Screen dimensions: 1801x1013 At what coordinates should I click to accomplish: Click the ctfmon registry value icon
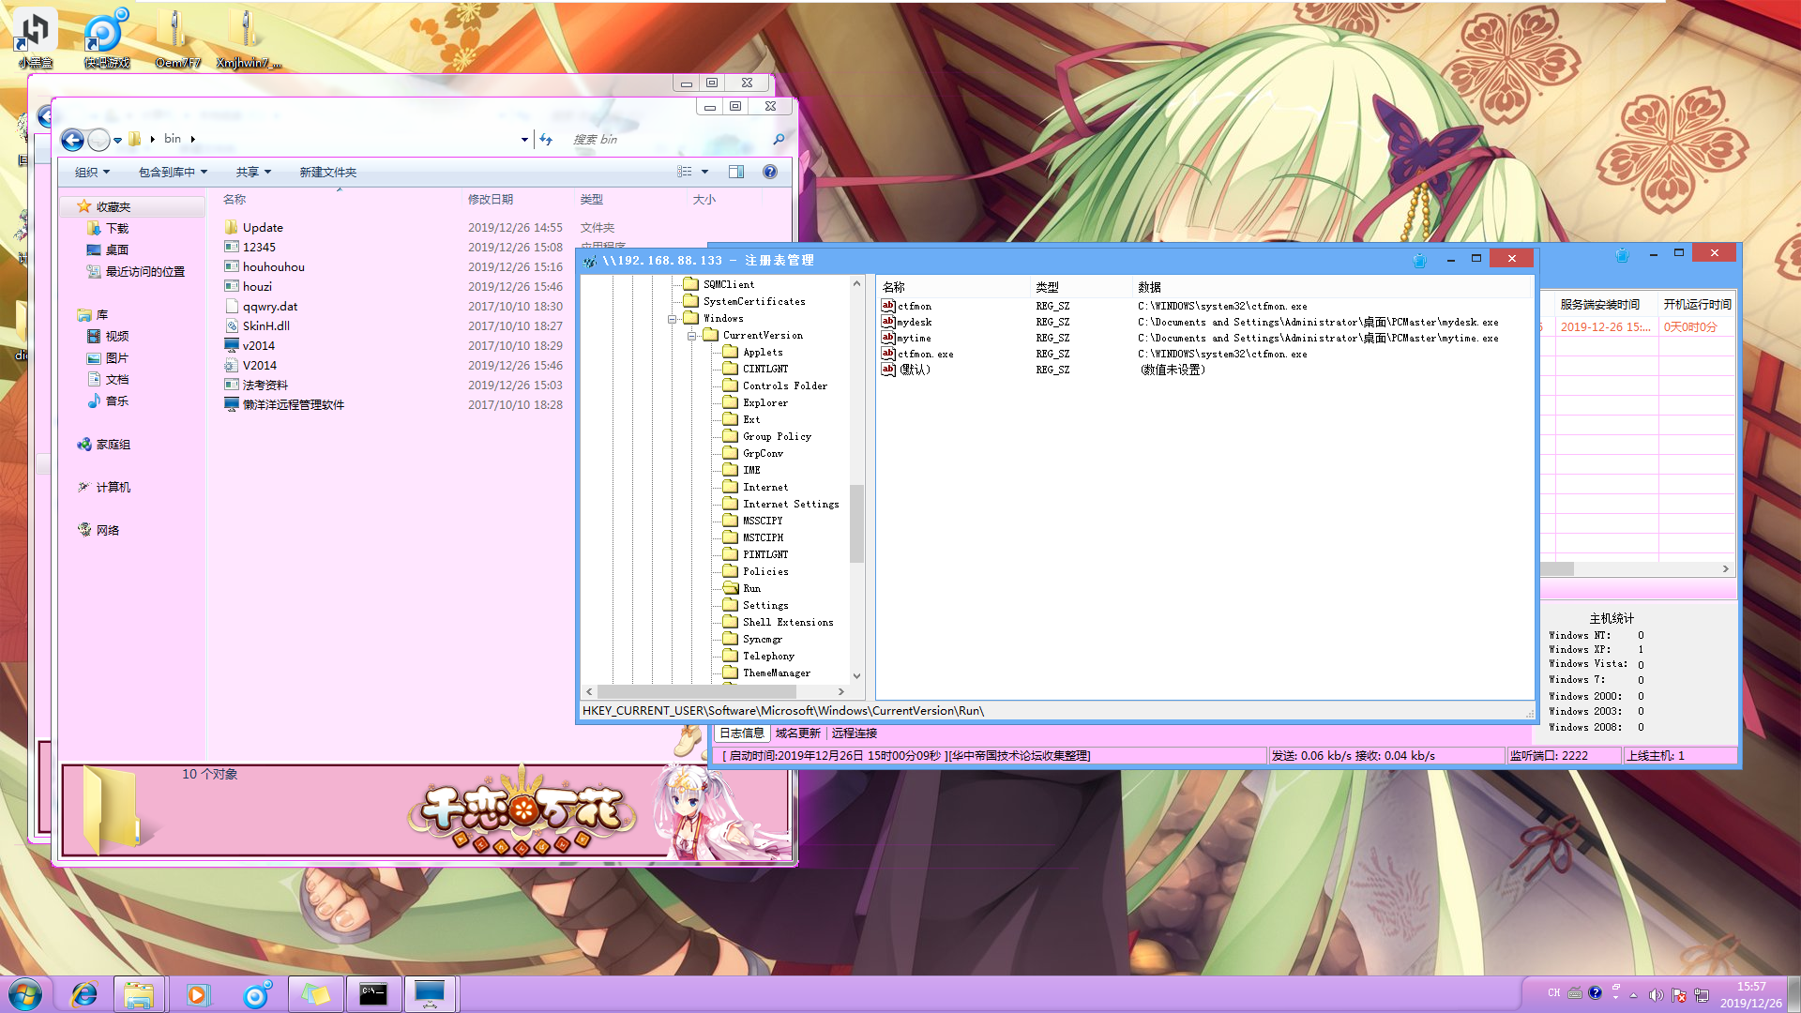pyautogui.click(x=887, y=306)
